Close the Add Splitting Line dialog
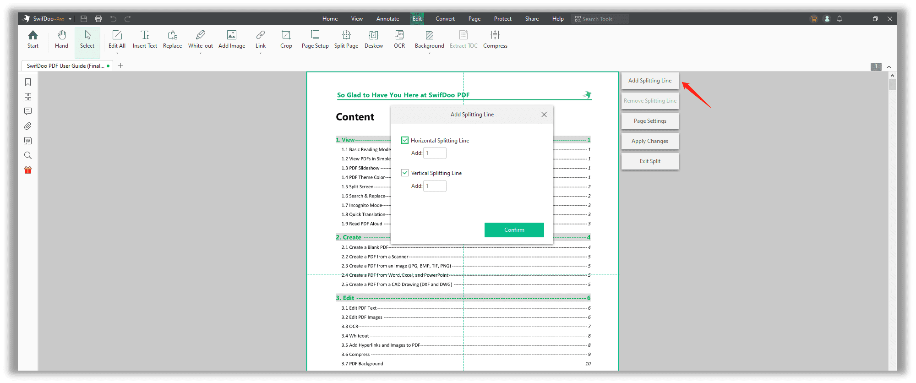Image resolution: width=916 pixels, height=383 pixels. [544, 115]
